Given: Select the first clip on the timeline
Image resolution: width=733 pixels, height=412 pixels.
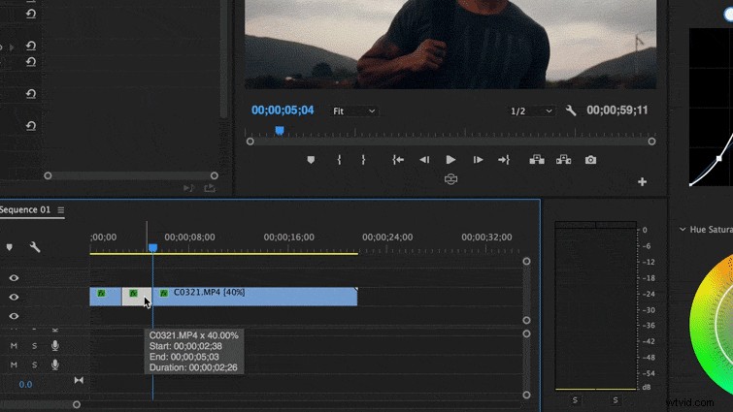Looking at the screenshot, I should point(106,298).
